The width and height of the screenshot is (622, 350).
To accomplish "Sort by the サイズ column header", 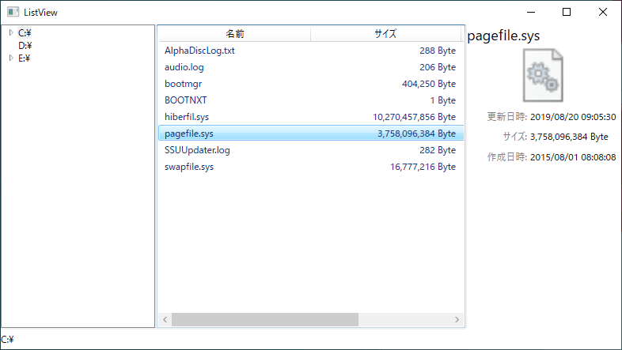I will coord(385,34).
